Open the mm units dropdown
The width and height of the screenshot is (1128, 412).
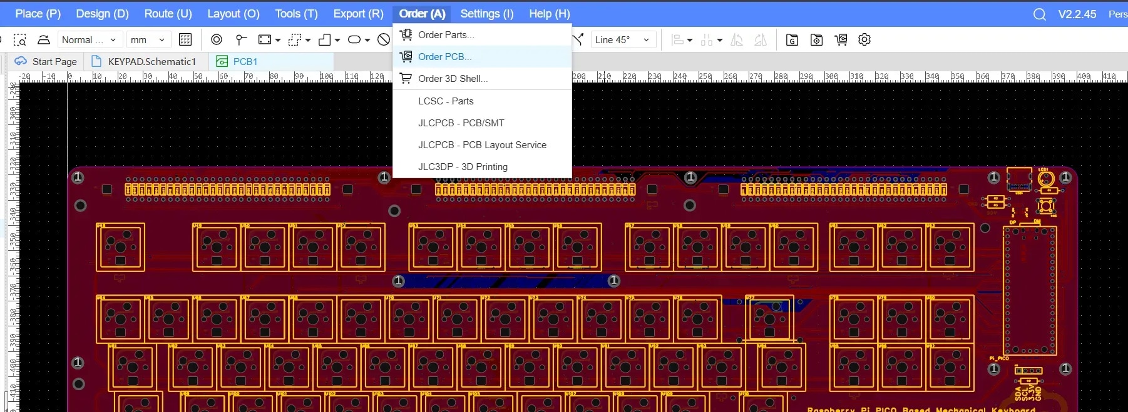coord(148,39)
